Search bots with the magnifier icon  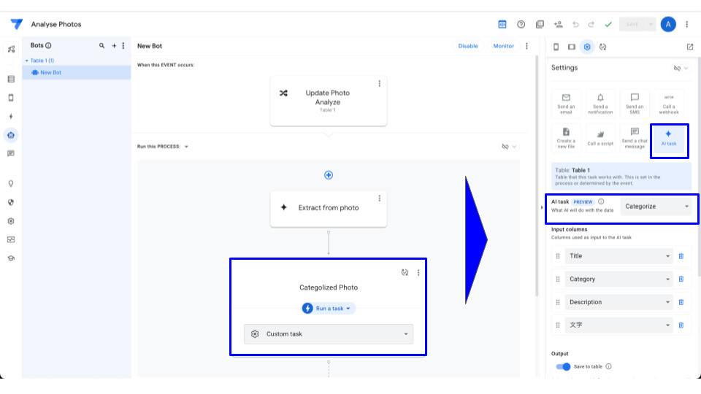(x=101, y=46)
